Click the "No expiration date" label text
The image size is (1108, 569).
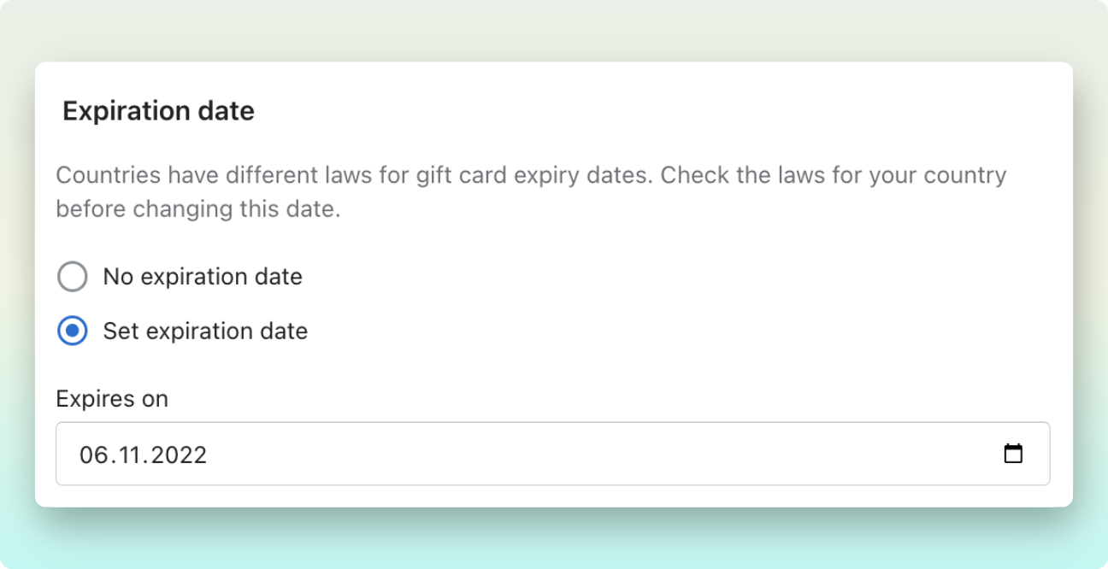(203, 277)
